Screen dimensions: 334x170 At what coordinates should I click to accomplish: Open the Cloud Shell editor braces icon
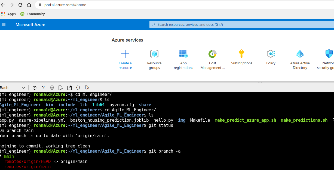point(78,88)
